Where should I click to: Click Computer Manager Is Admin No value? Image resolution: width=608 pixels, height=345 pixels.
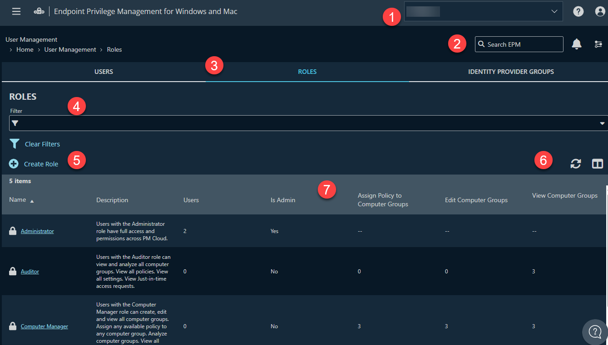[274, 326]
